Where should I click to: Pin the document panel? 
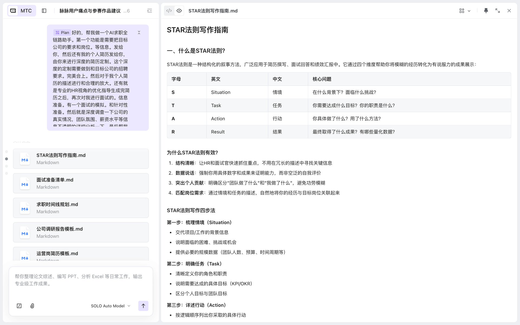pos(486,11)
